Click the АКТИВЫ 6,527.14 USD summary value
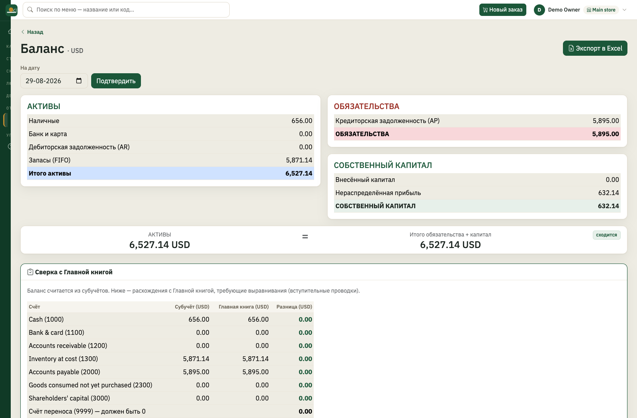This screenshot has width=637, height=418. click(x=160, y=245)
